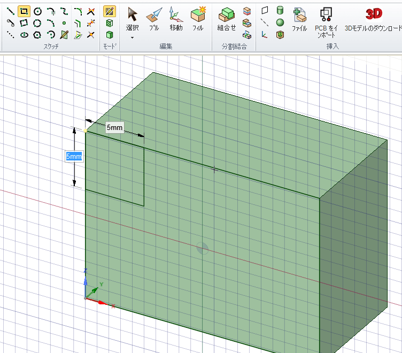Choose the Sweep Arc tool
The height and width of the screenshot is (353, 402).
(x=51, y=35)
